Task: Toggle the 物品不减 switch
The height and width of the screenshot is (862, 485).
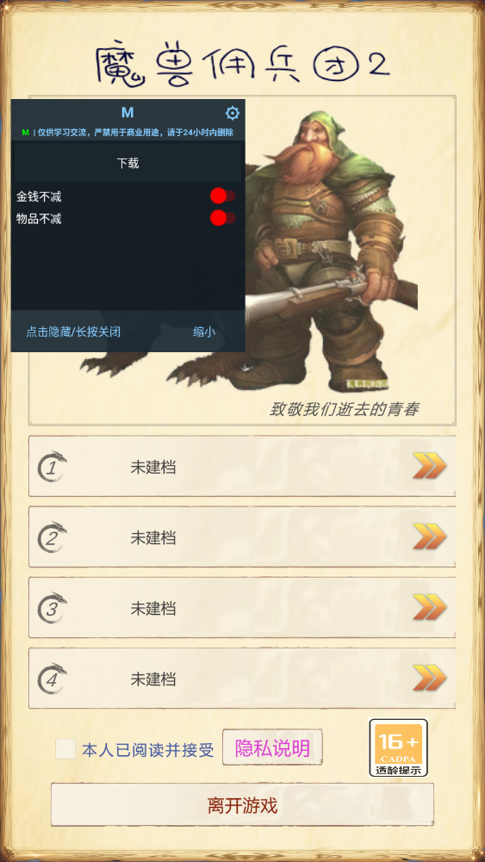Action: pos(223,218)
